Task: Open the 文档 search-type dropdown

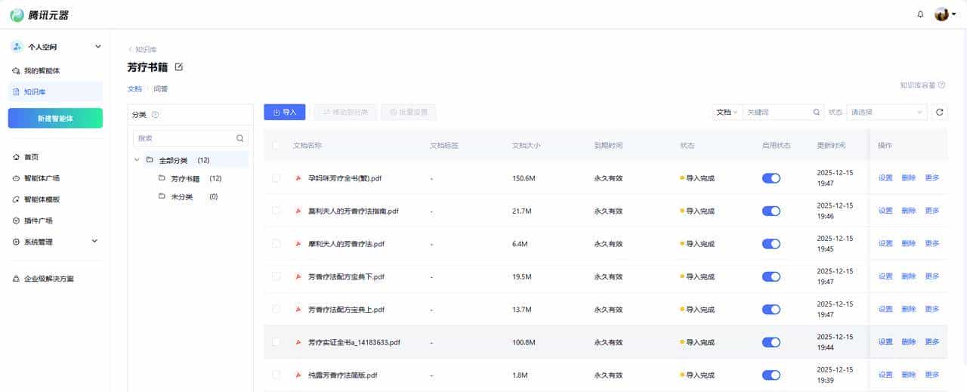Action: (728, 112)
